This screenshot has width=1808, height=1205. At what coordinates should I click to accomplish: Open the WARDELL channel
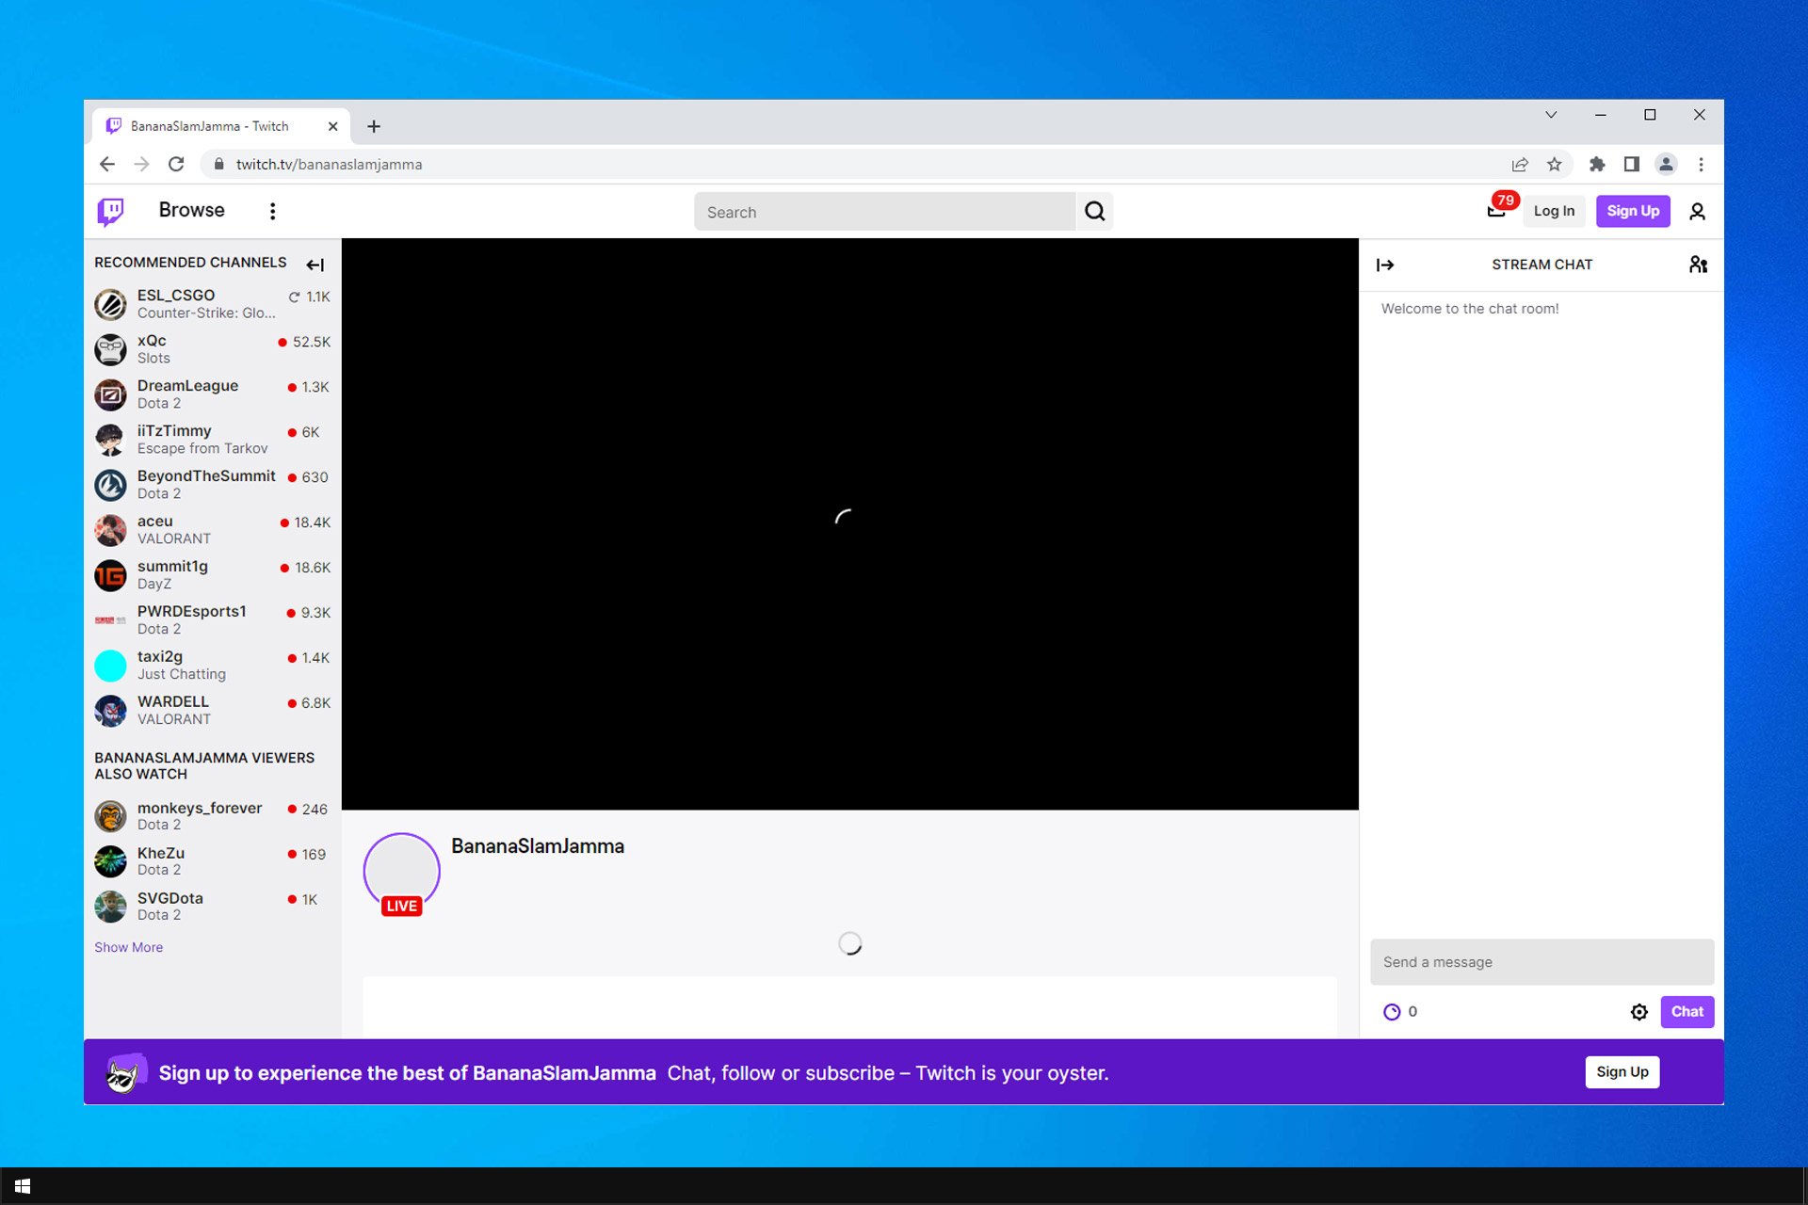pyautogui.click(x=213, y=711)
